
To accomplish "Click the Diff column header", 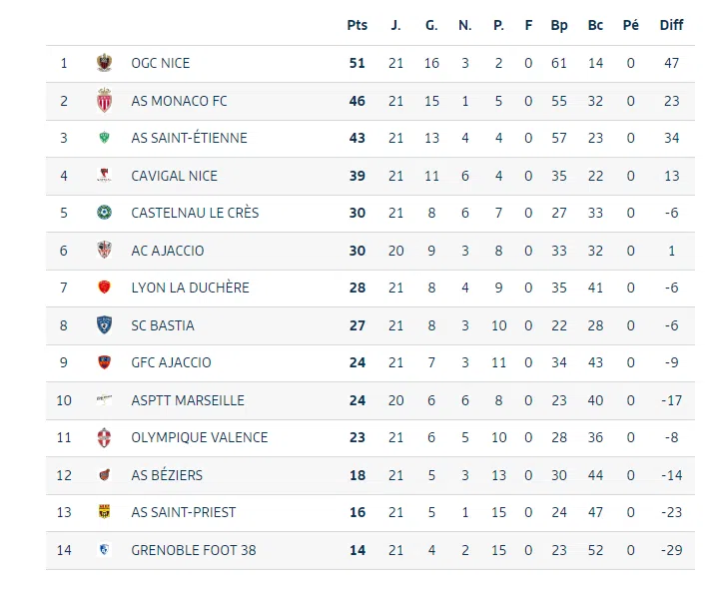I will click(x=671, y=25).
